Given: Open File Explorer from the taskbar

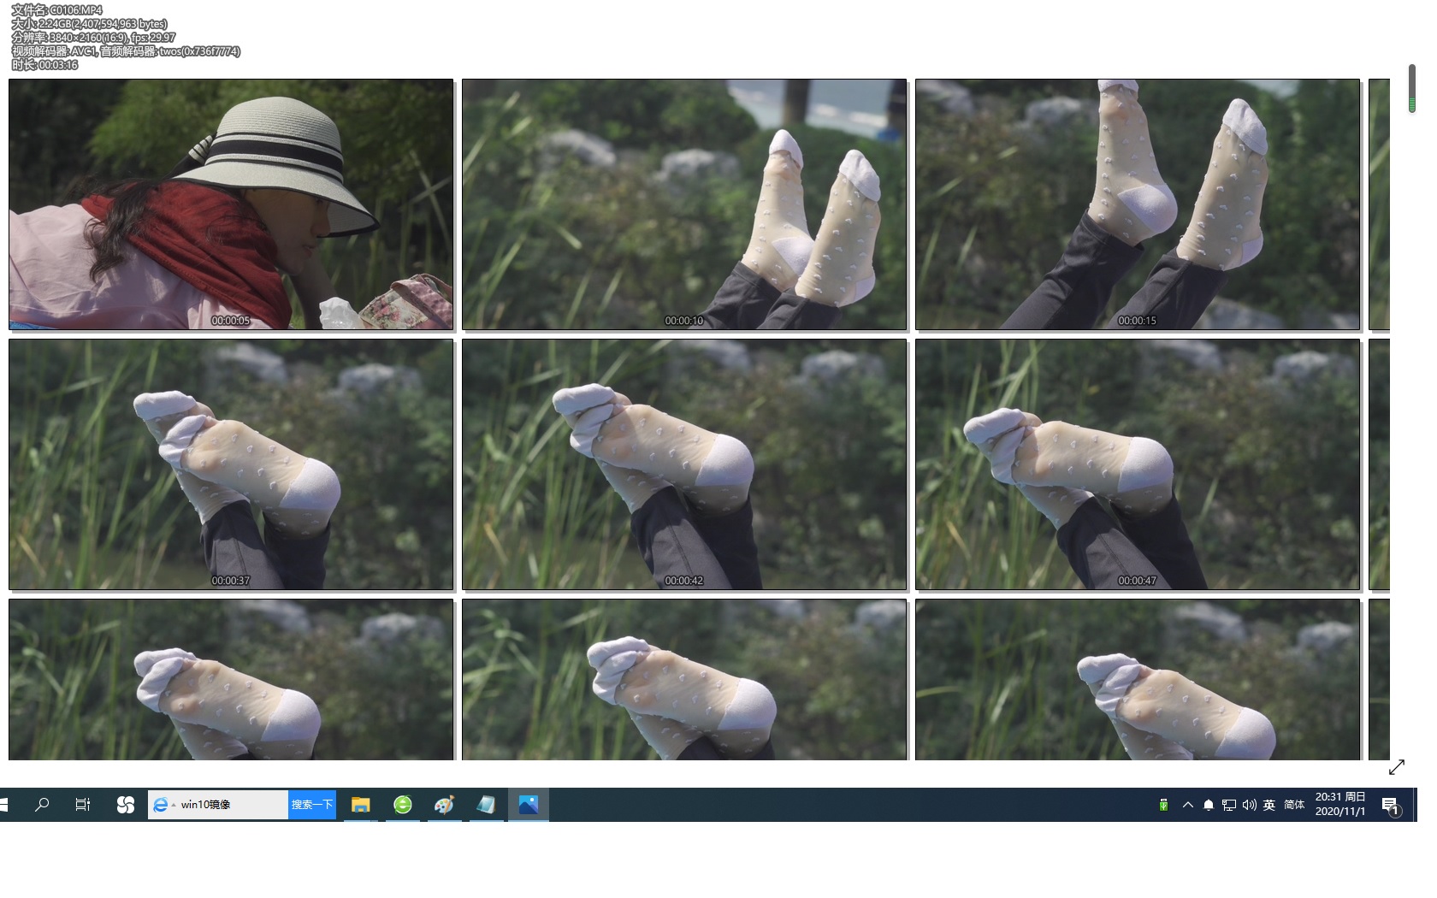Looking at the screenshot, I should point(360,805).
